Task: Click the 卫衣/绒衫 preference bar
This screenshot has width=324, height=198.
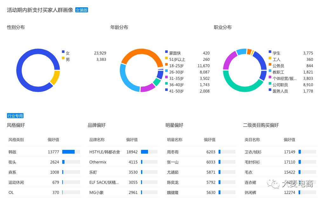Action: pos(307,152)
